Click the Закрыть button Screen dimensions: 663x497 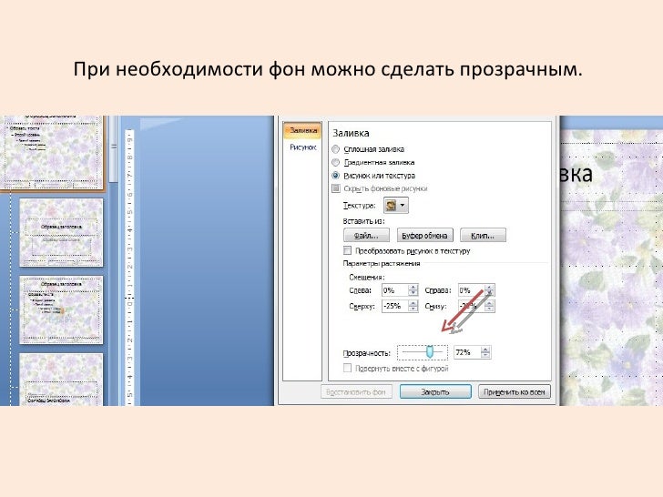[435, 391]
